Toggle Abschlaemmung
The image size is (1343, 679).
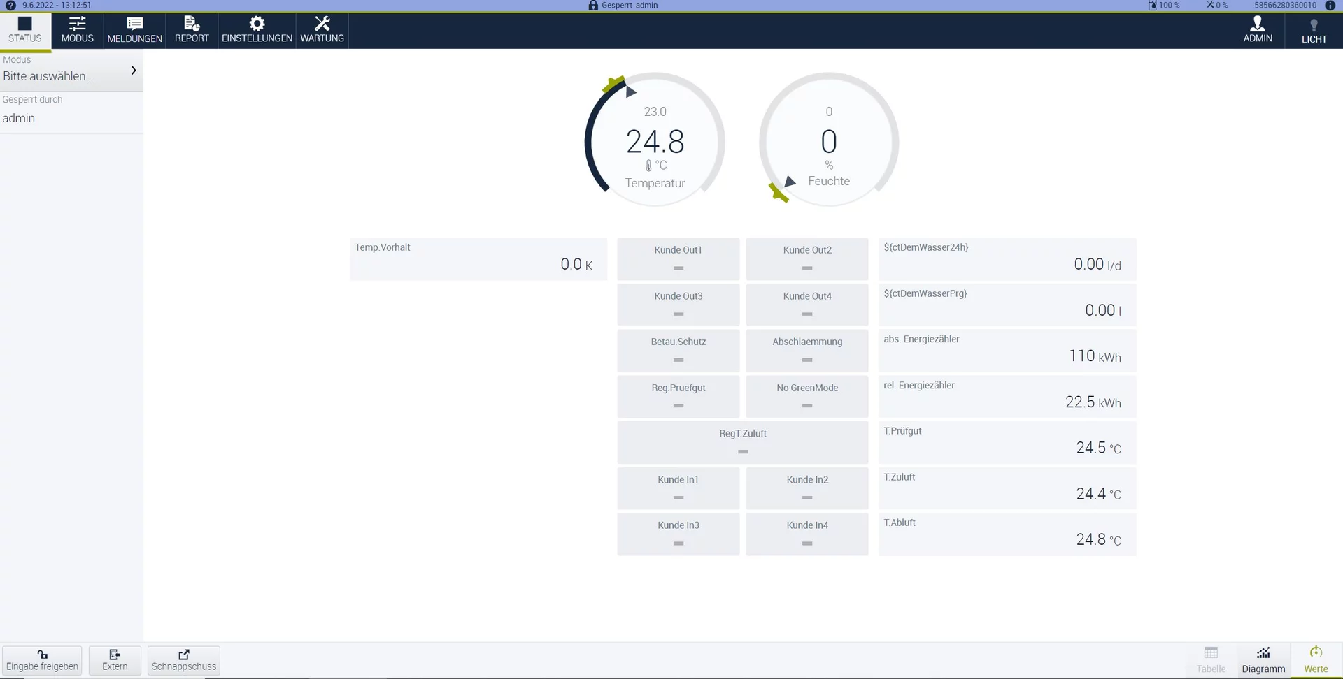pos(807,351)
